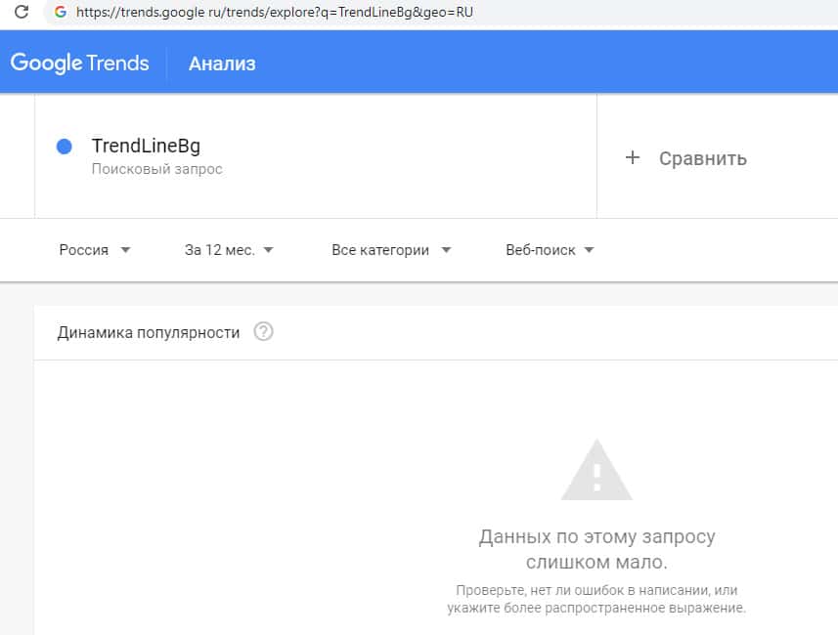Click the dropdown arrow next to Россия
The width and height of the screenshot is (838, 635).
[x=125, y=250]
